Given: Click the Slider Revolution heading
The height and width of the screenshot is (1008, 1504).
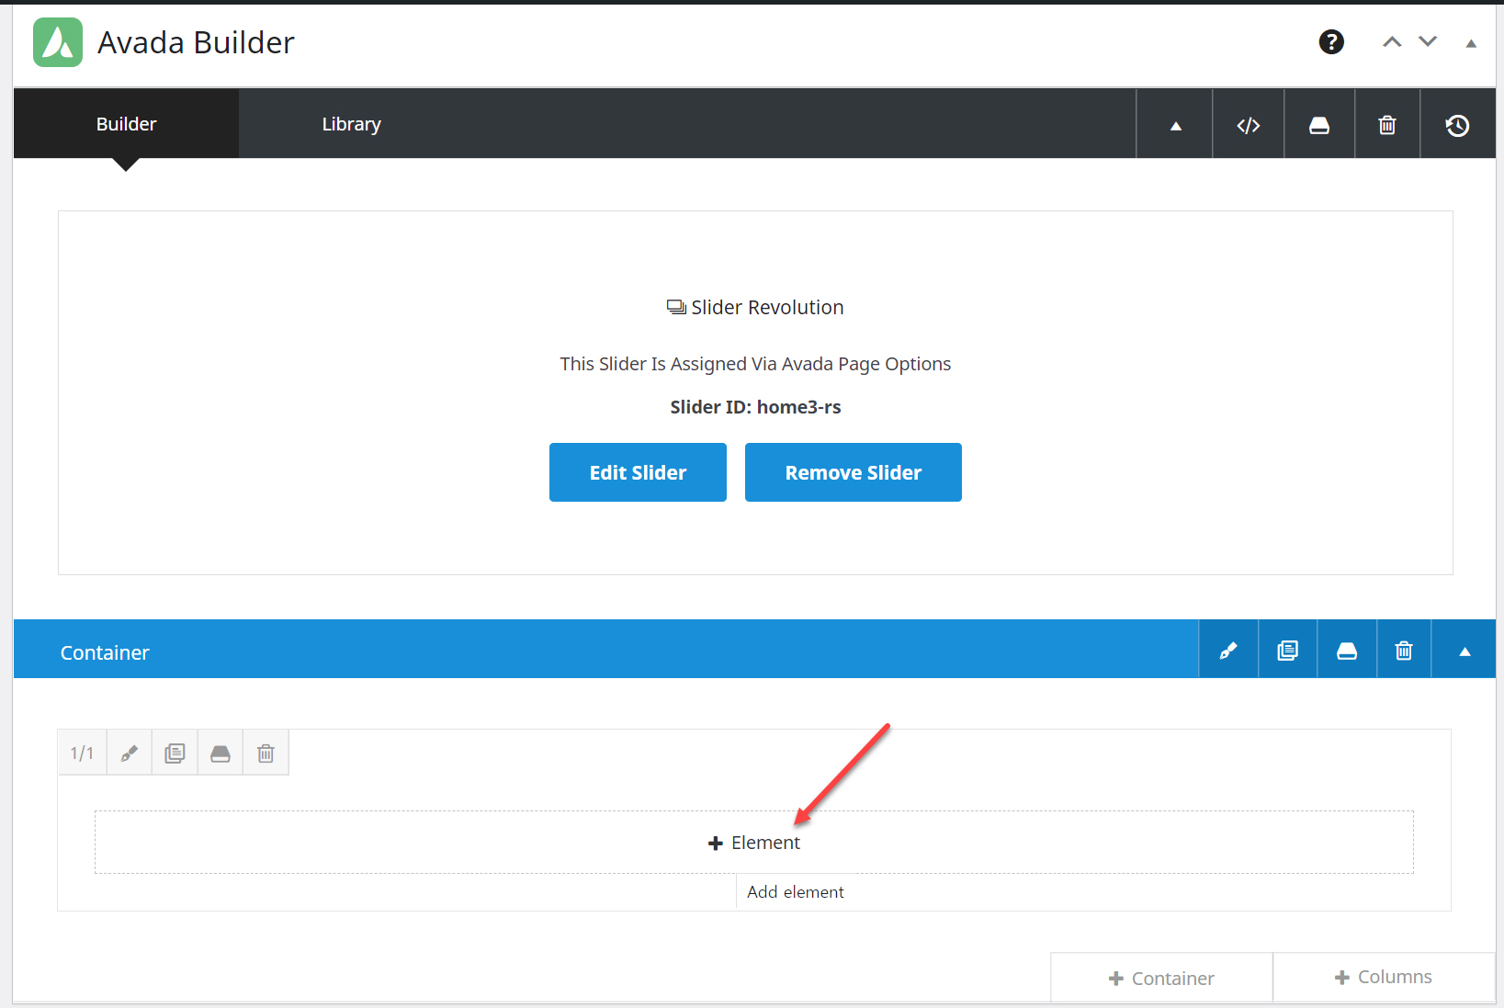Looking at the screenshot, I should (755, 308).
